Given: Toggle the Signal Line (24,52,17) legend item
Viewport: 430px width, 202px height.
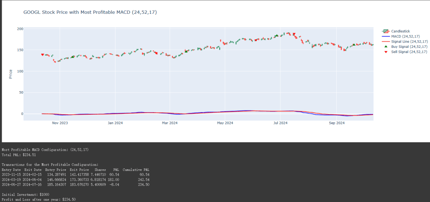Looking at the screenshot, I should 404,42.
